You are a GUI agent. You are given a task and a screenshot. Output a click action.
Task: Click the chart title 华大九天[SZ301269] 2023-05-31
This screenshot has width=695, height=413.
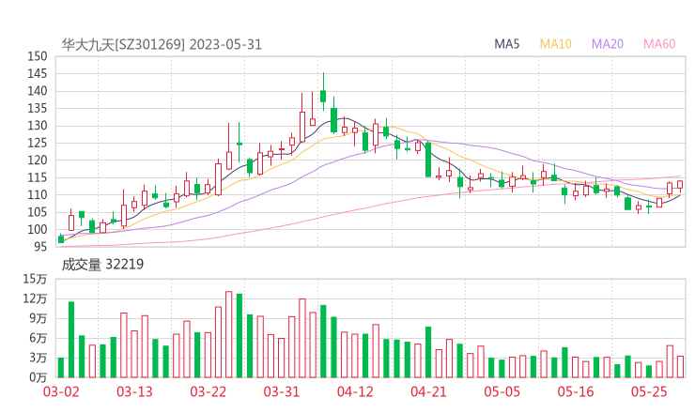point(162,45)
